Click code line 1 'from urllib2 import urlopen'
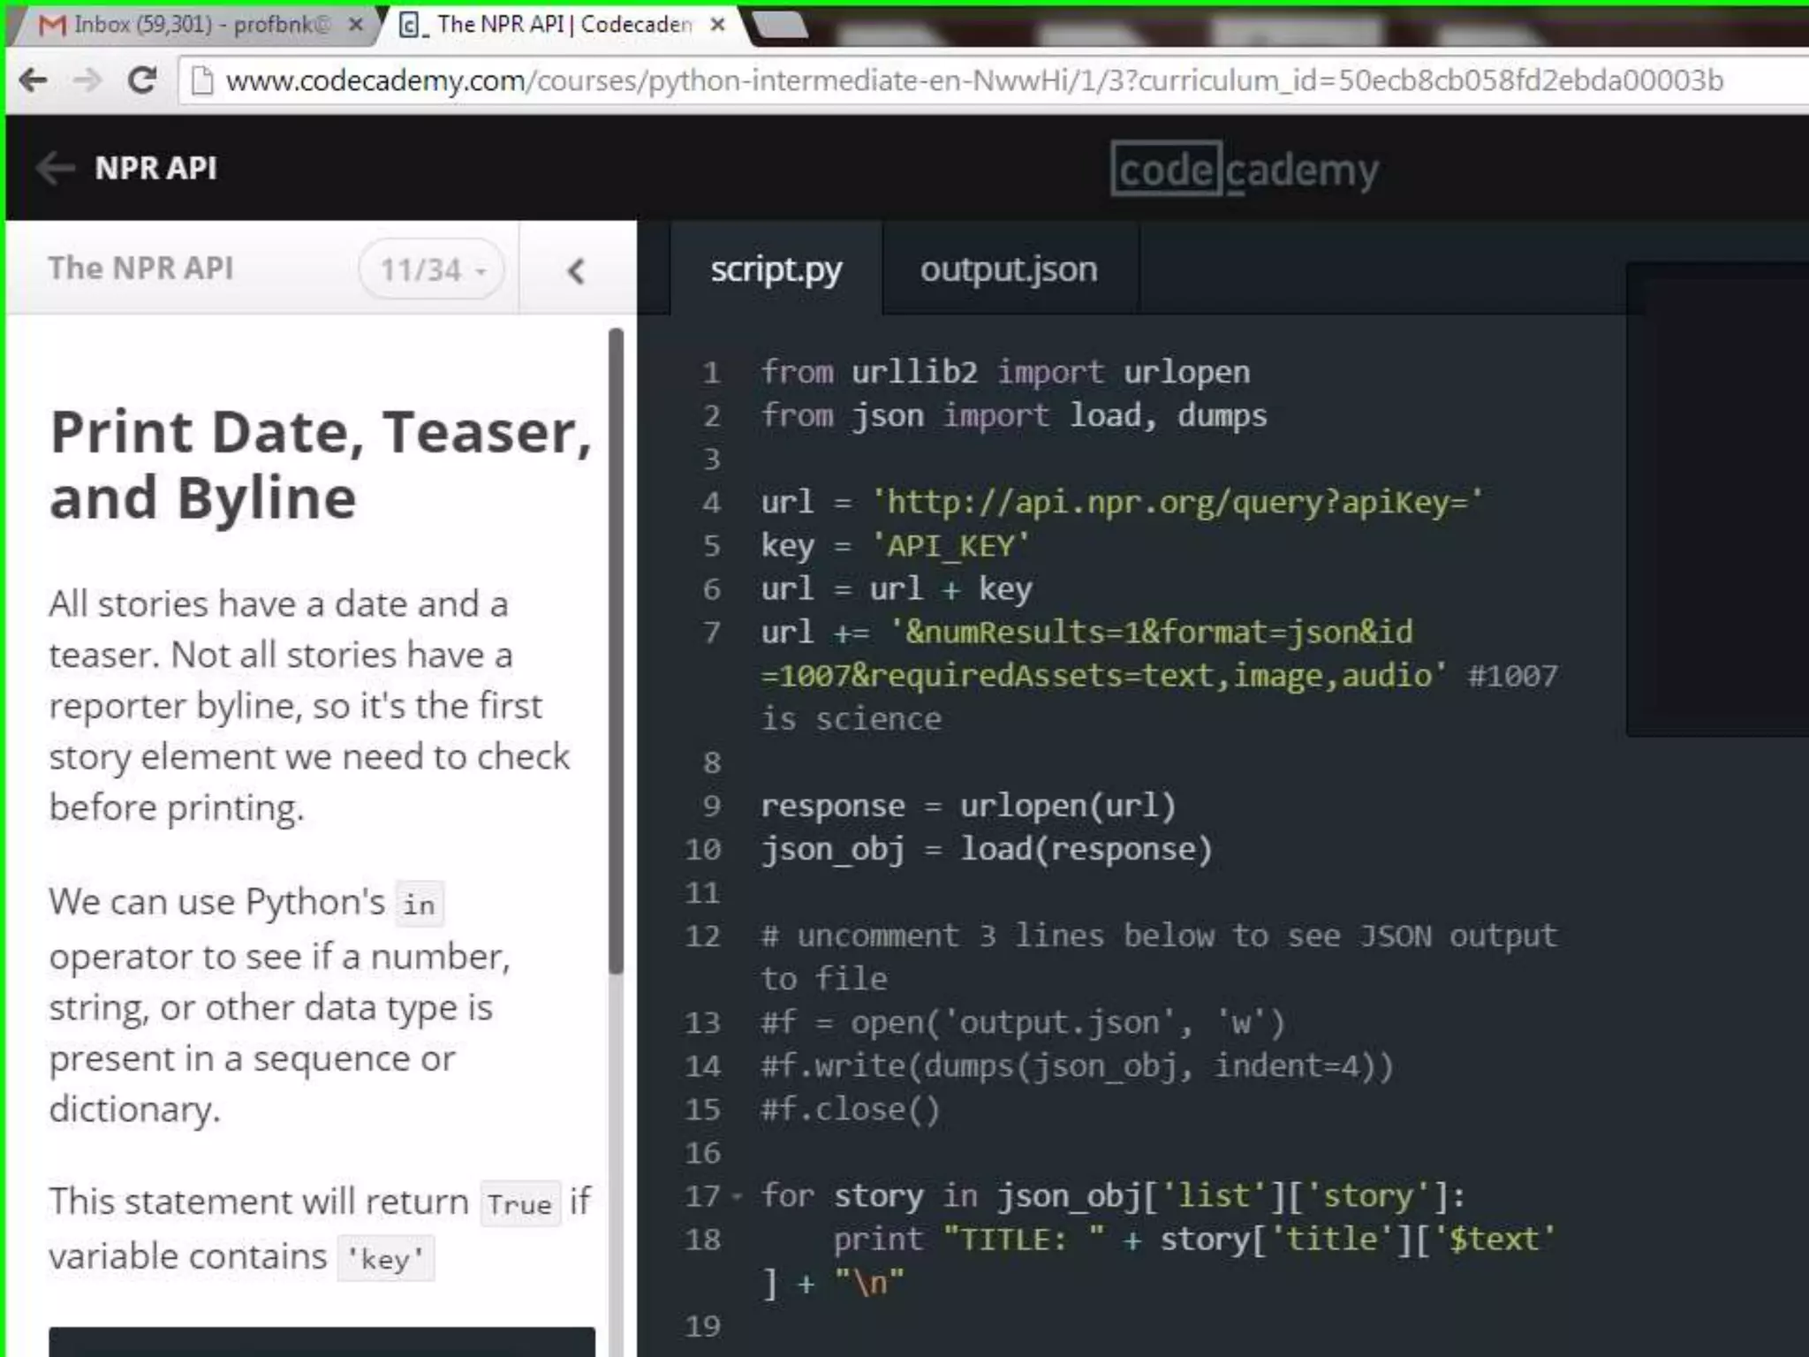Screen dimensions: 1809x1357 [x=1006, y=372]
